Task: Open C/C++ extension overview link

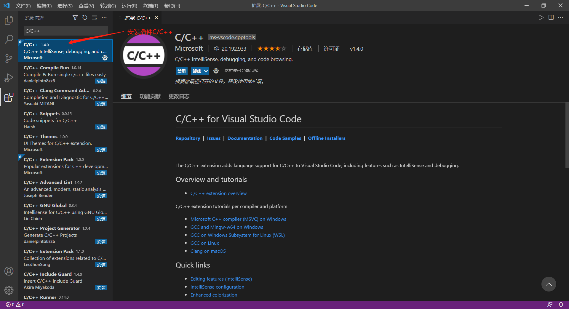Action: click(x=218, y=193)
